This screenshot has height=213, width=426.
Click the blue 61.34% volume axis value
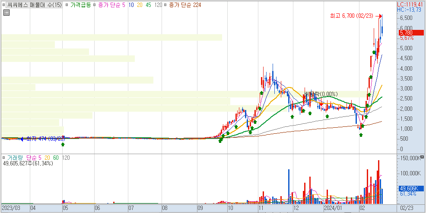click(408, 194)
